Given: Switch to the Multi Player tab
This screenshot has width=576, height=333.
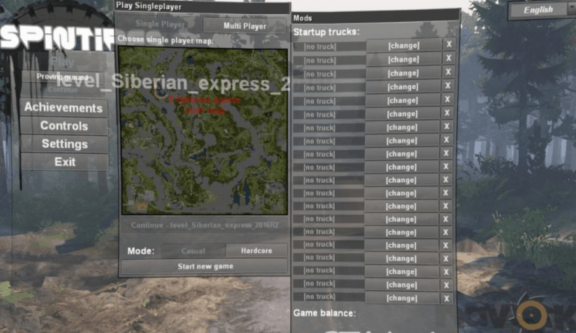Looking at the screenshot, I should pyautogui.click(x=245, y=26).
